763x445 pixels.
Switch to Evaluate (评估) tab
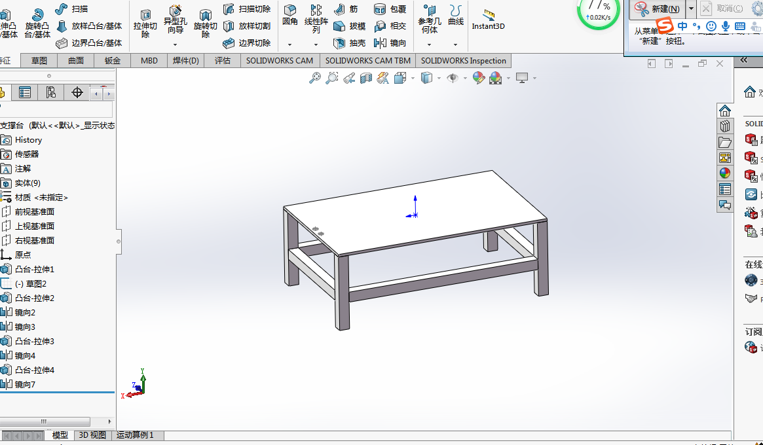click(x=223, y=61)
